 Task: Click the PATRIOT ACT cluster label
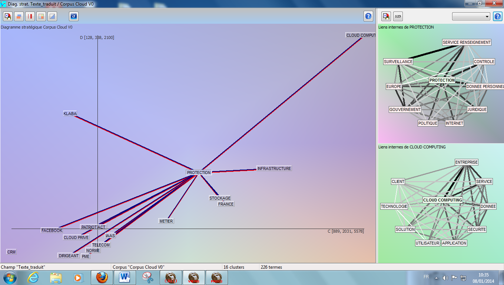[93, 227]
